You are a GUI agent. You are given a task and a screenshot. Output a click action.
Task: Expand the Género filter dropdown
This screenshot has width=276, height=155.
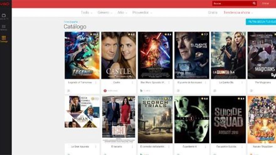tap(105, 13)
